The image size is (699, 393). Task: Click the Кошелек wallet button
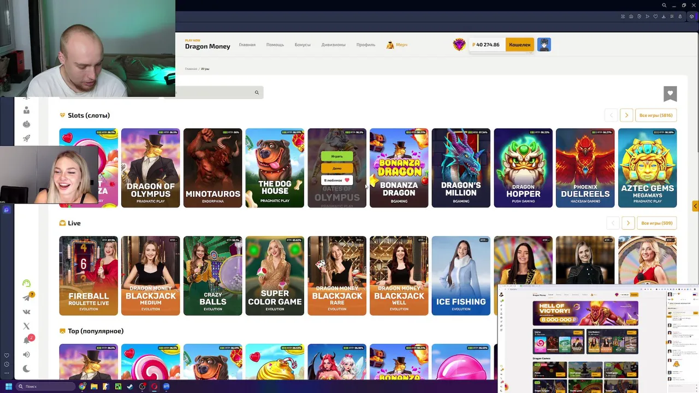520,45
